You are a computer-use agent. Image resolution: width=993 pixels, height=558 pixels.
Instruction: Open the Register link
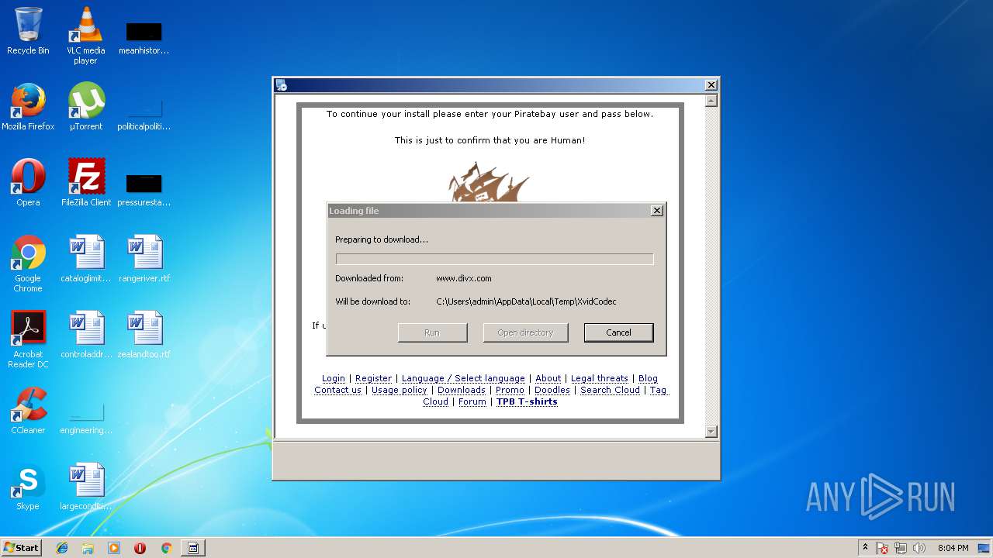(x=373, y=379)
